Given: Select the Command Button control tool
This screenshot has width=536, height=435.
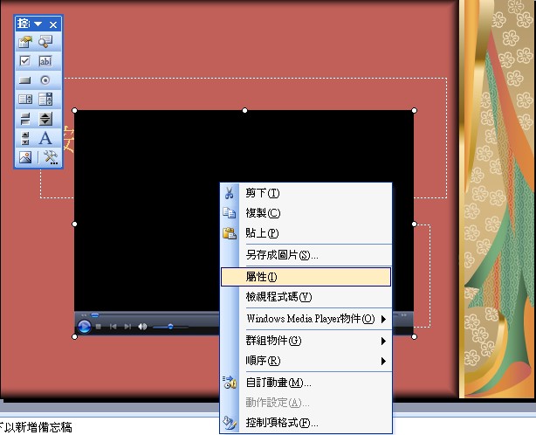Looking at the screenshot, I should point(25,79).
